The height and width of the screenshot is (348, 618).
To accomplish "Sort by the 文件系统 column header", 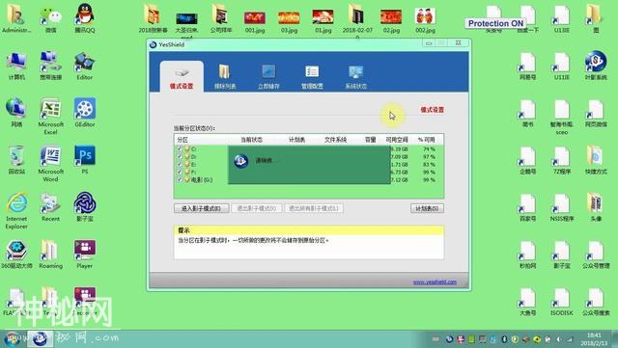I will 335,140.
